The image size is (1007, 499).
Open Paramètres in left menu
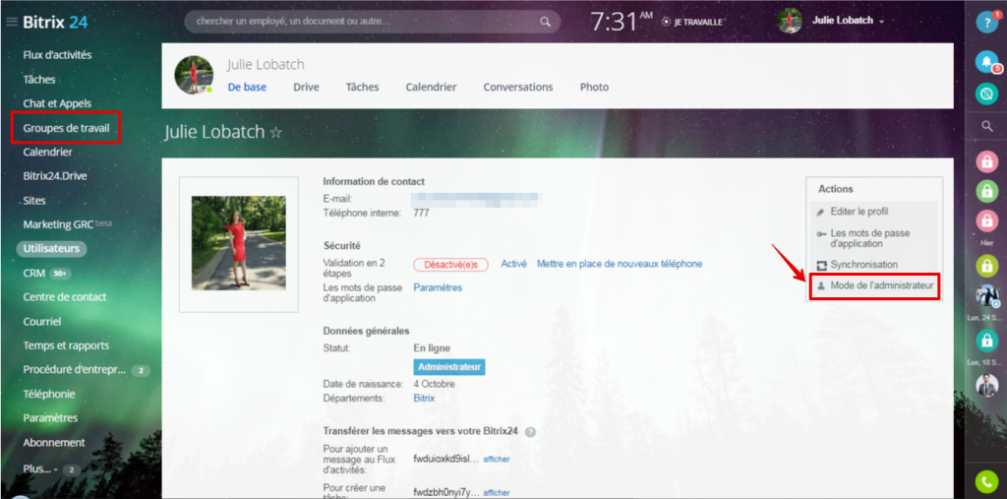tap(50, 418)
